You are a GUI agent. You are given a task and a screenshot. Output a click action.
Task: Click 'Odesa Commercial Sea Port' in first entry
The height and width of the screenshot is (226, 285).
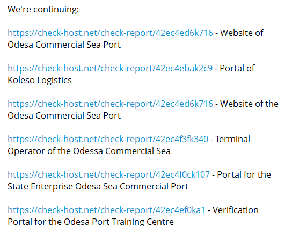(x=64, y=45)
